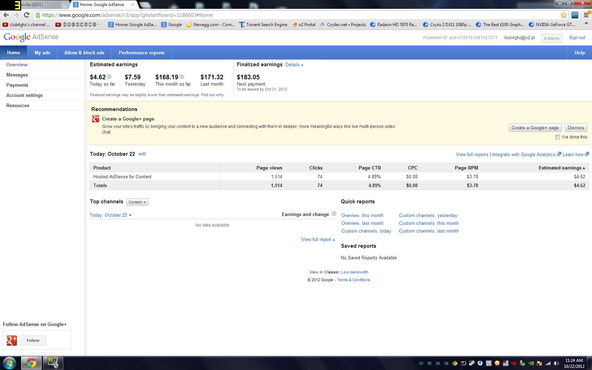The width and height of the screenshot is (592, 370).
Task: Bookmark this page with the star icon
Action: 563,15
